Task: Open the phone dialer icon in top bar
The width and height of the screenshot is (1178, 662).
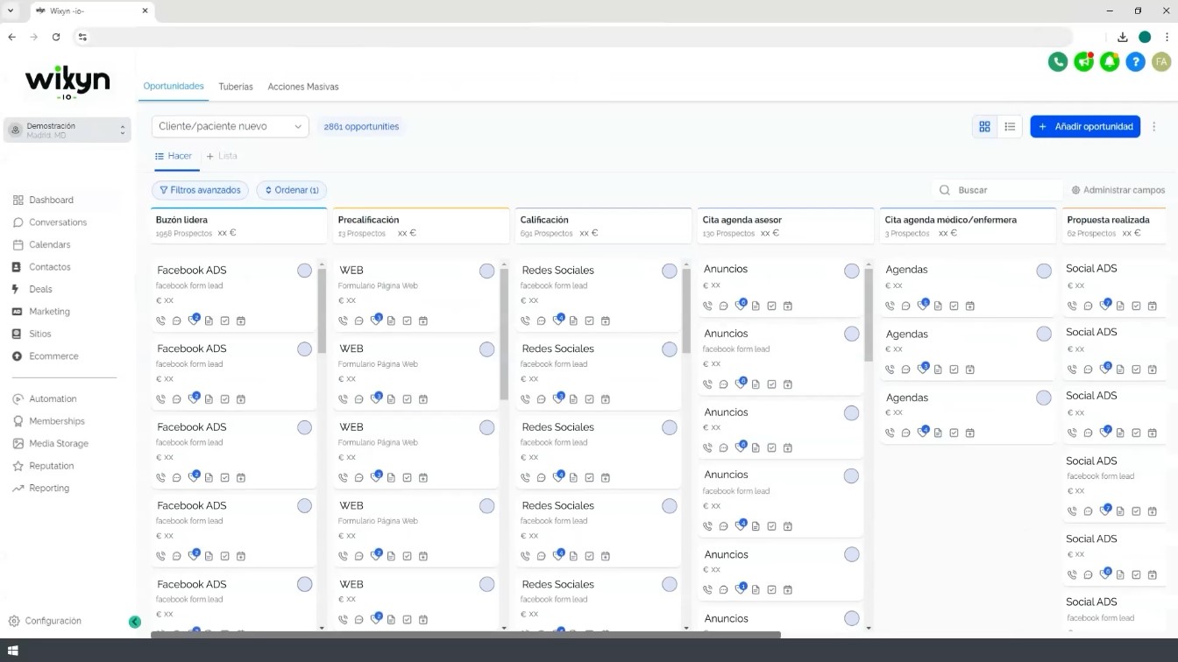Action: tap(1058, 61)
